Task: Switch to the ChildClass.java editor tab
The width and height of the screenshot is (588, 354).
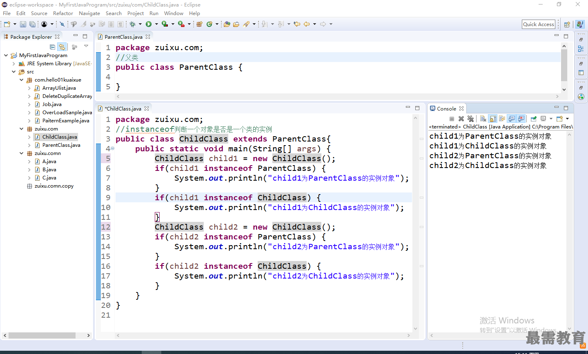Action: pyautogui.click(x=122, y=108)
